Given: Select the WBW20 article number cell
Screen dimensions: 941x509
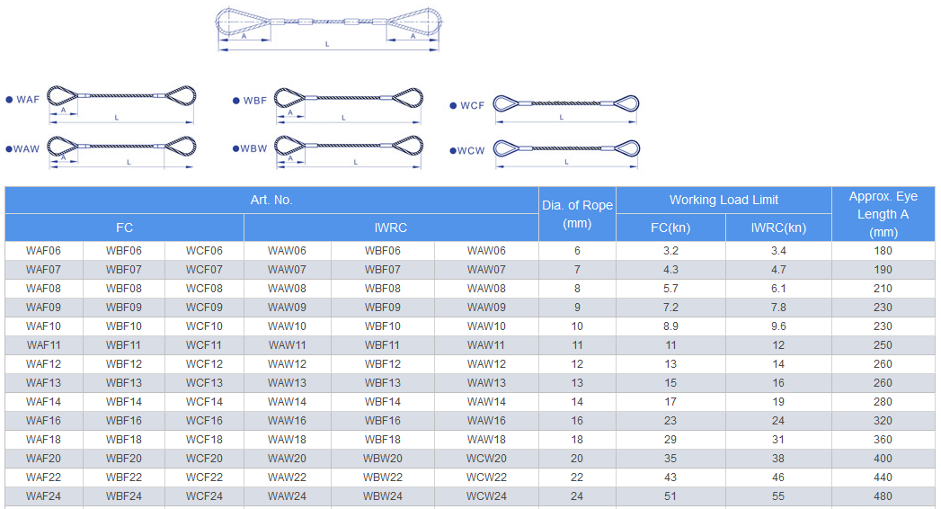Looking at the screenshot, I should point(383,459).
